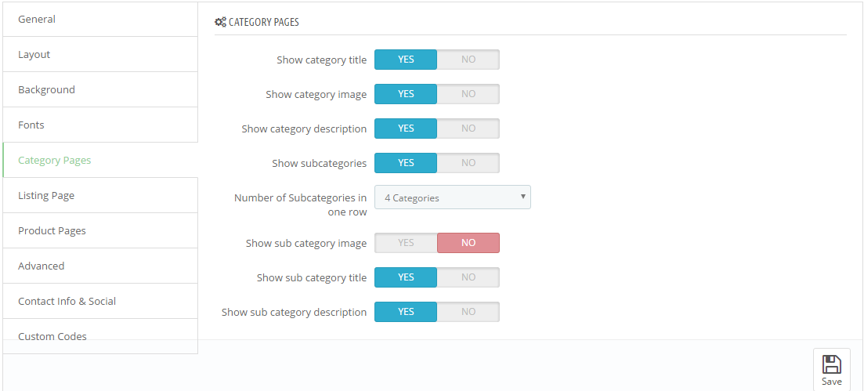Screen dimensions: 864x391
Task: Switch to the Layout tab
Action: 100,55
